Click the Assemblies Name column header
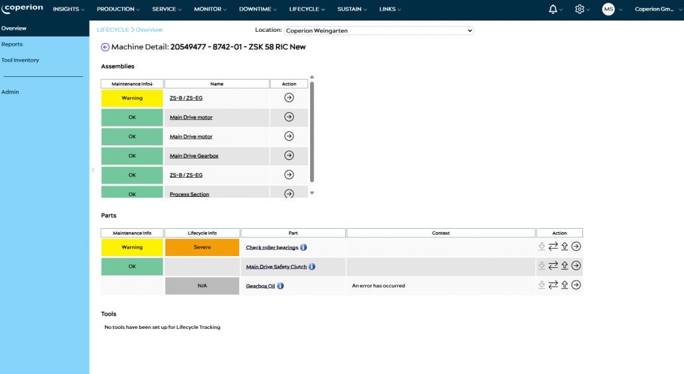The width and height of the screenshot is (684, 374). [x=216, y=84]
